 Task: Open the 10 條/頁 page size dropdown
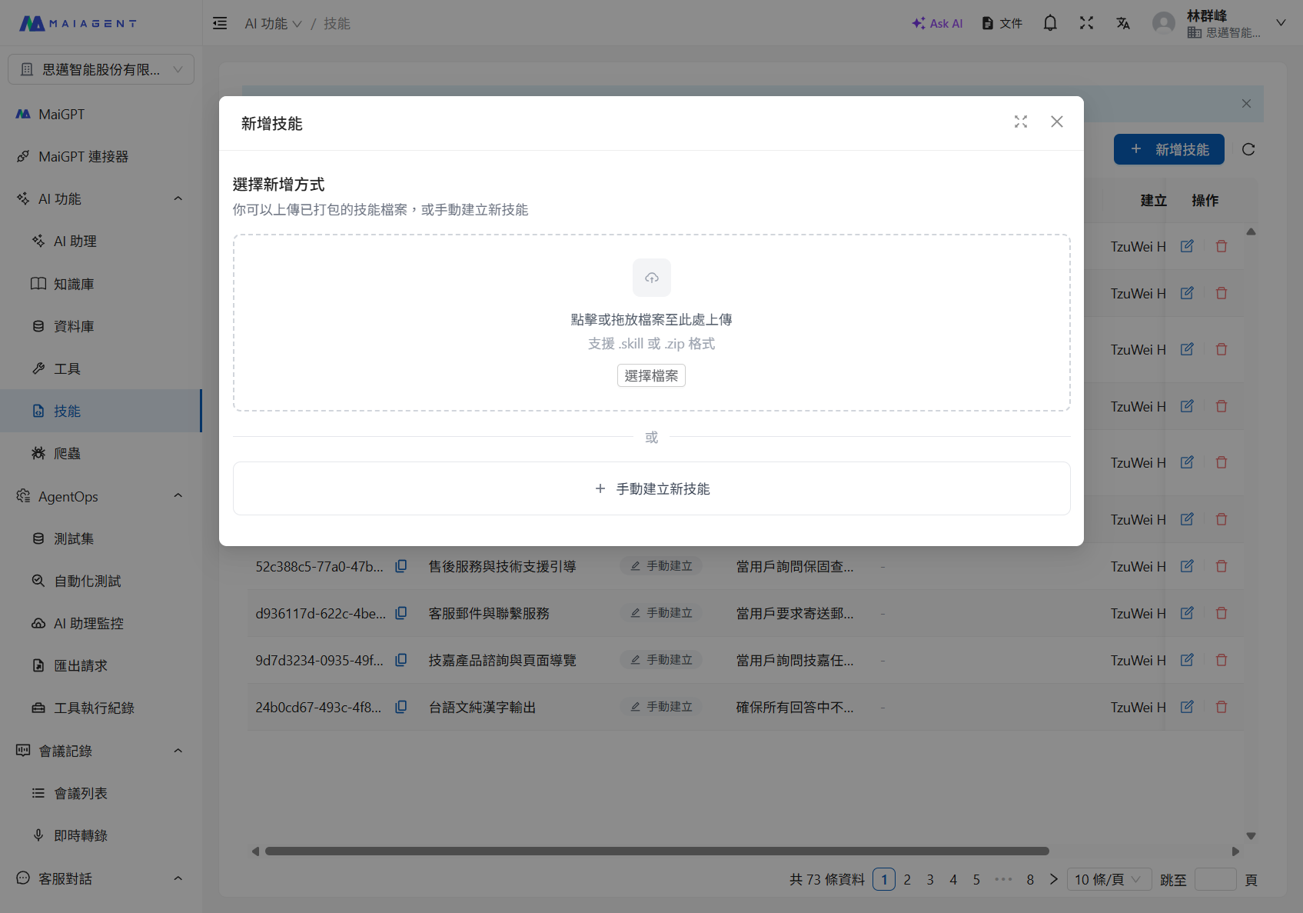1108,879
